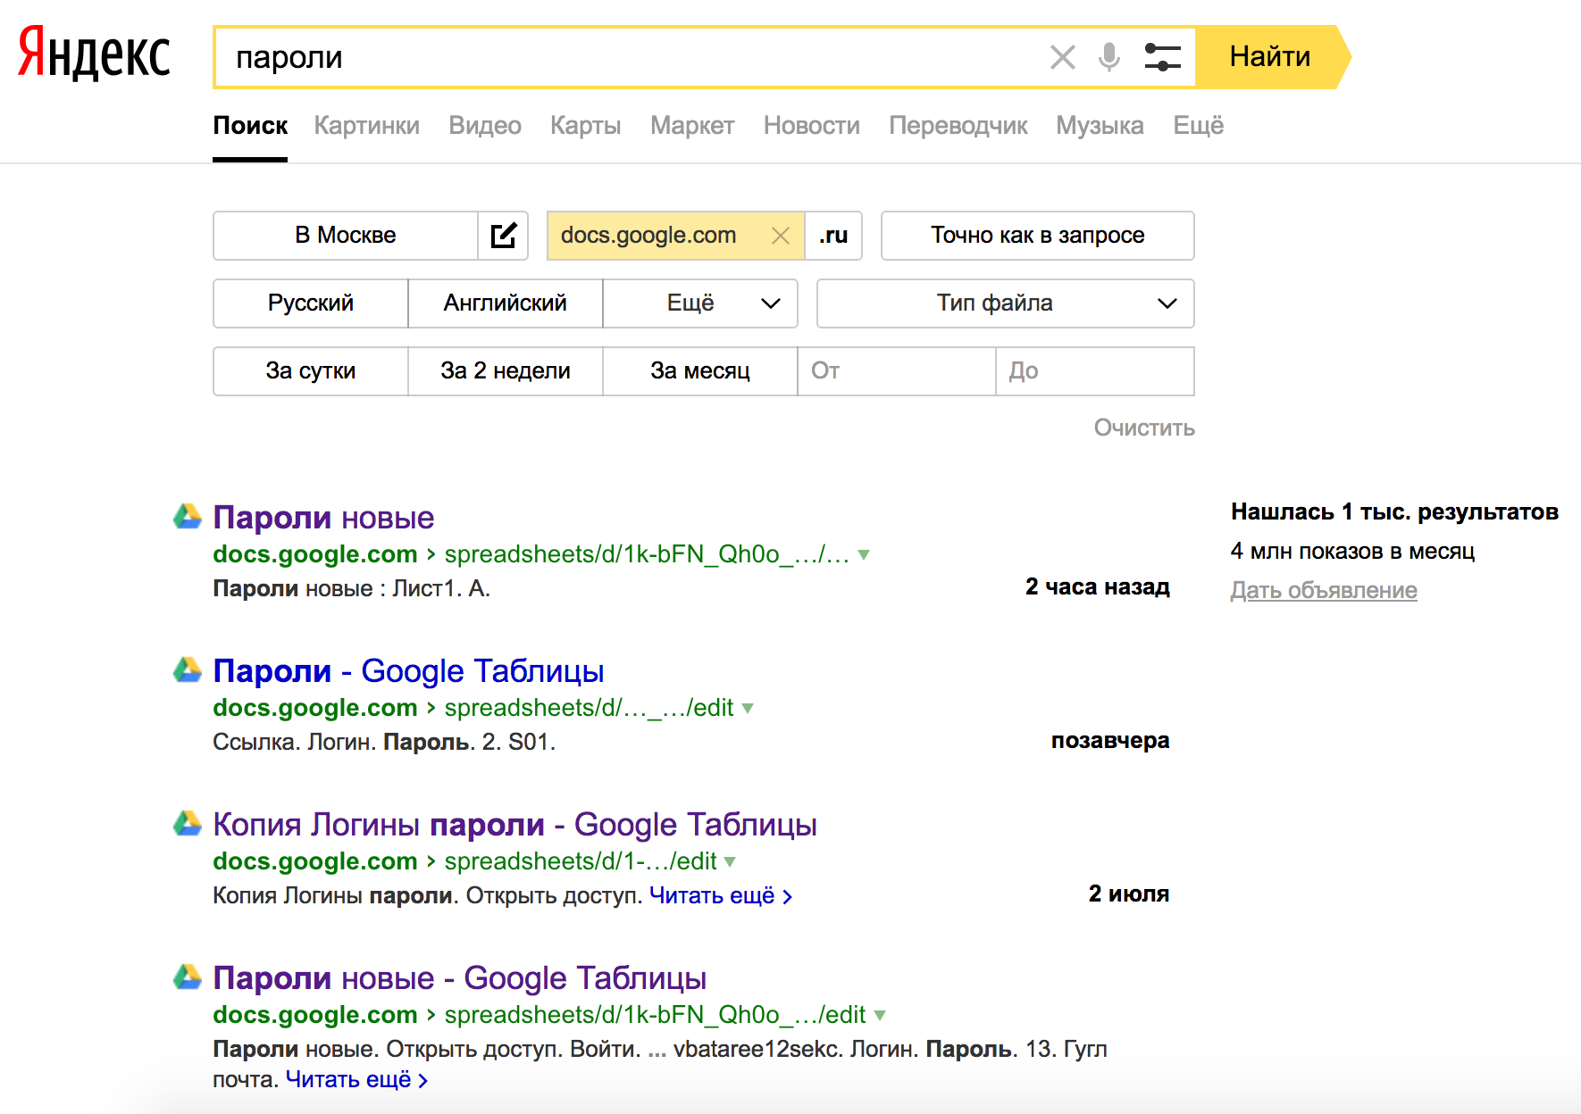
Task: Edit the region using the pencil icon
Action: (503, 235)
